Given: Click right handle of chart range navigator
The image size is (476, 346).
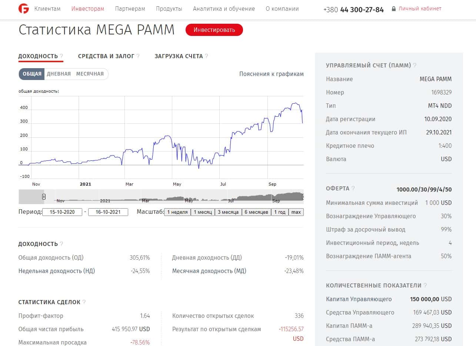Looking at the screenshot, I should [x=303, y=197].
